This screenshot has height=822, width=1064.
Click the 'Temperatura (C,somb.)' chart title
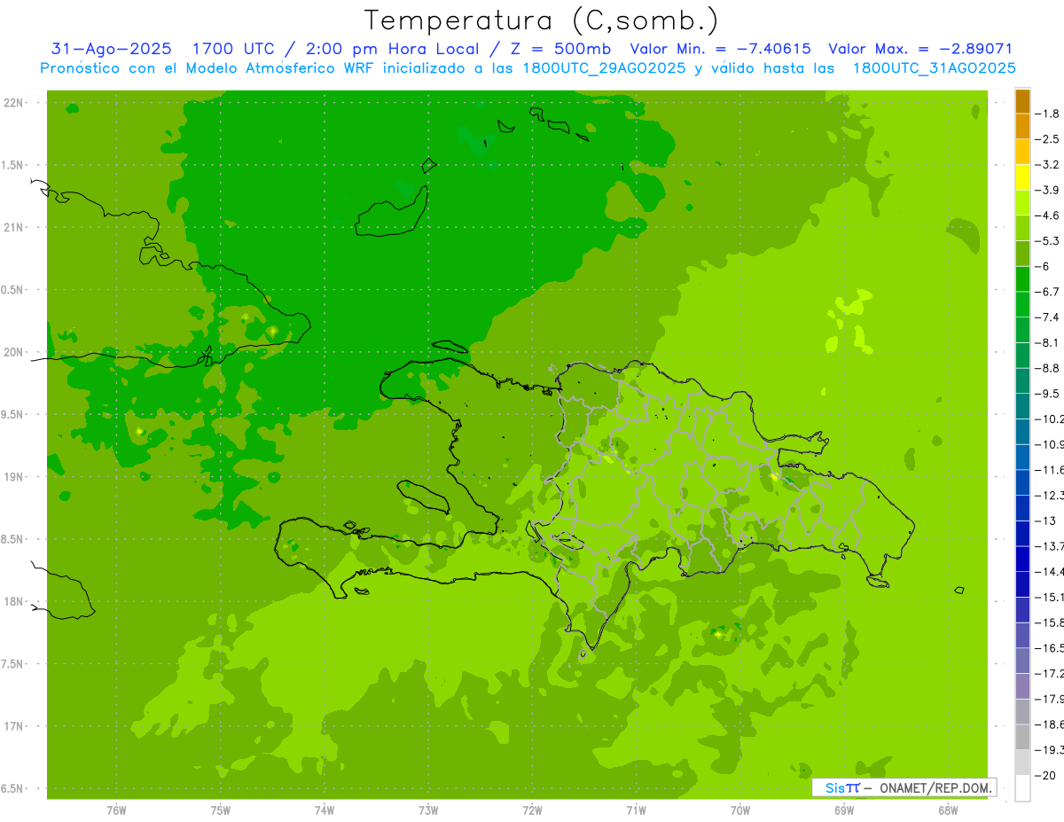pos(541,20)
